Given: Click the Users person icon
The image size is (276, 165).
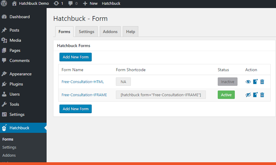Looking at the screenshot, I should tap(4, 94).
